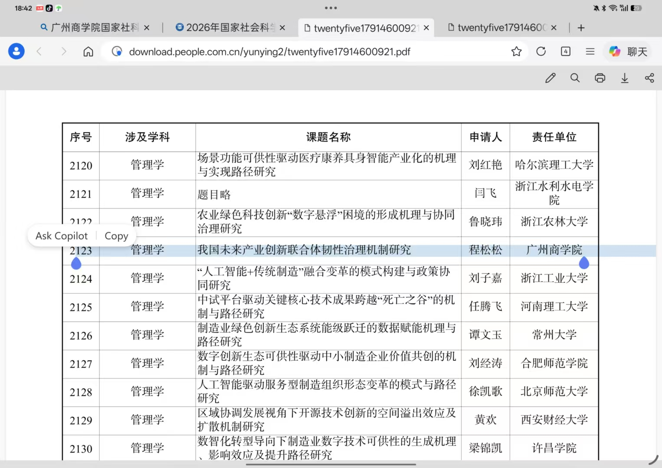Search within the PDF

coord(575,78)
